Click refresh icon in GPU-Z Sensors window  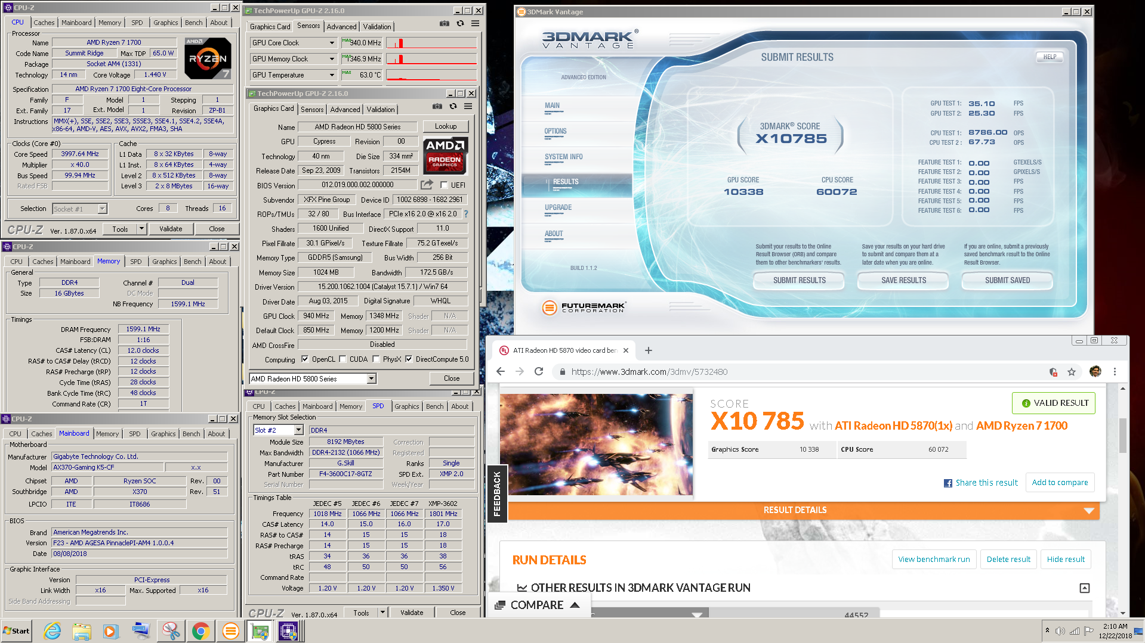[x=460, y=24]
